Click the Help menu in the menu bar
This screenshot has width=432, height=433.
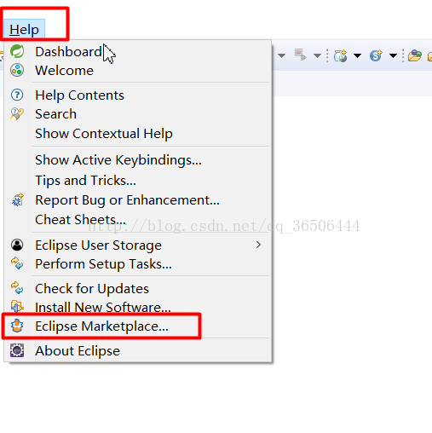(x=24, y=29)
